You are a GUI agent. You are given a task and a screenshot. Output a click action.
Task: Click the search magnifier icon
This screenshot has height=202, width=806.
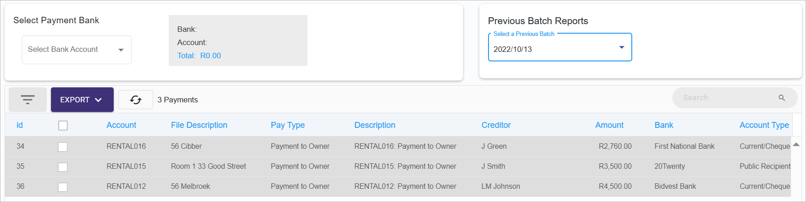click(782, 98)
